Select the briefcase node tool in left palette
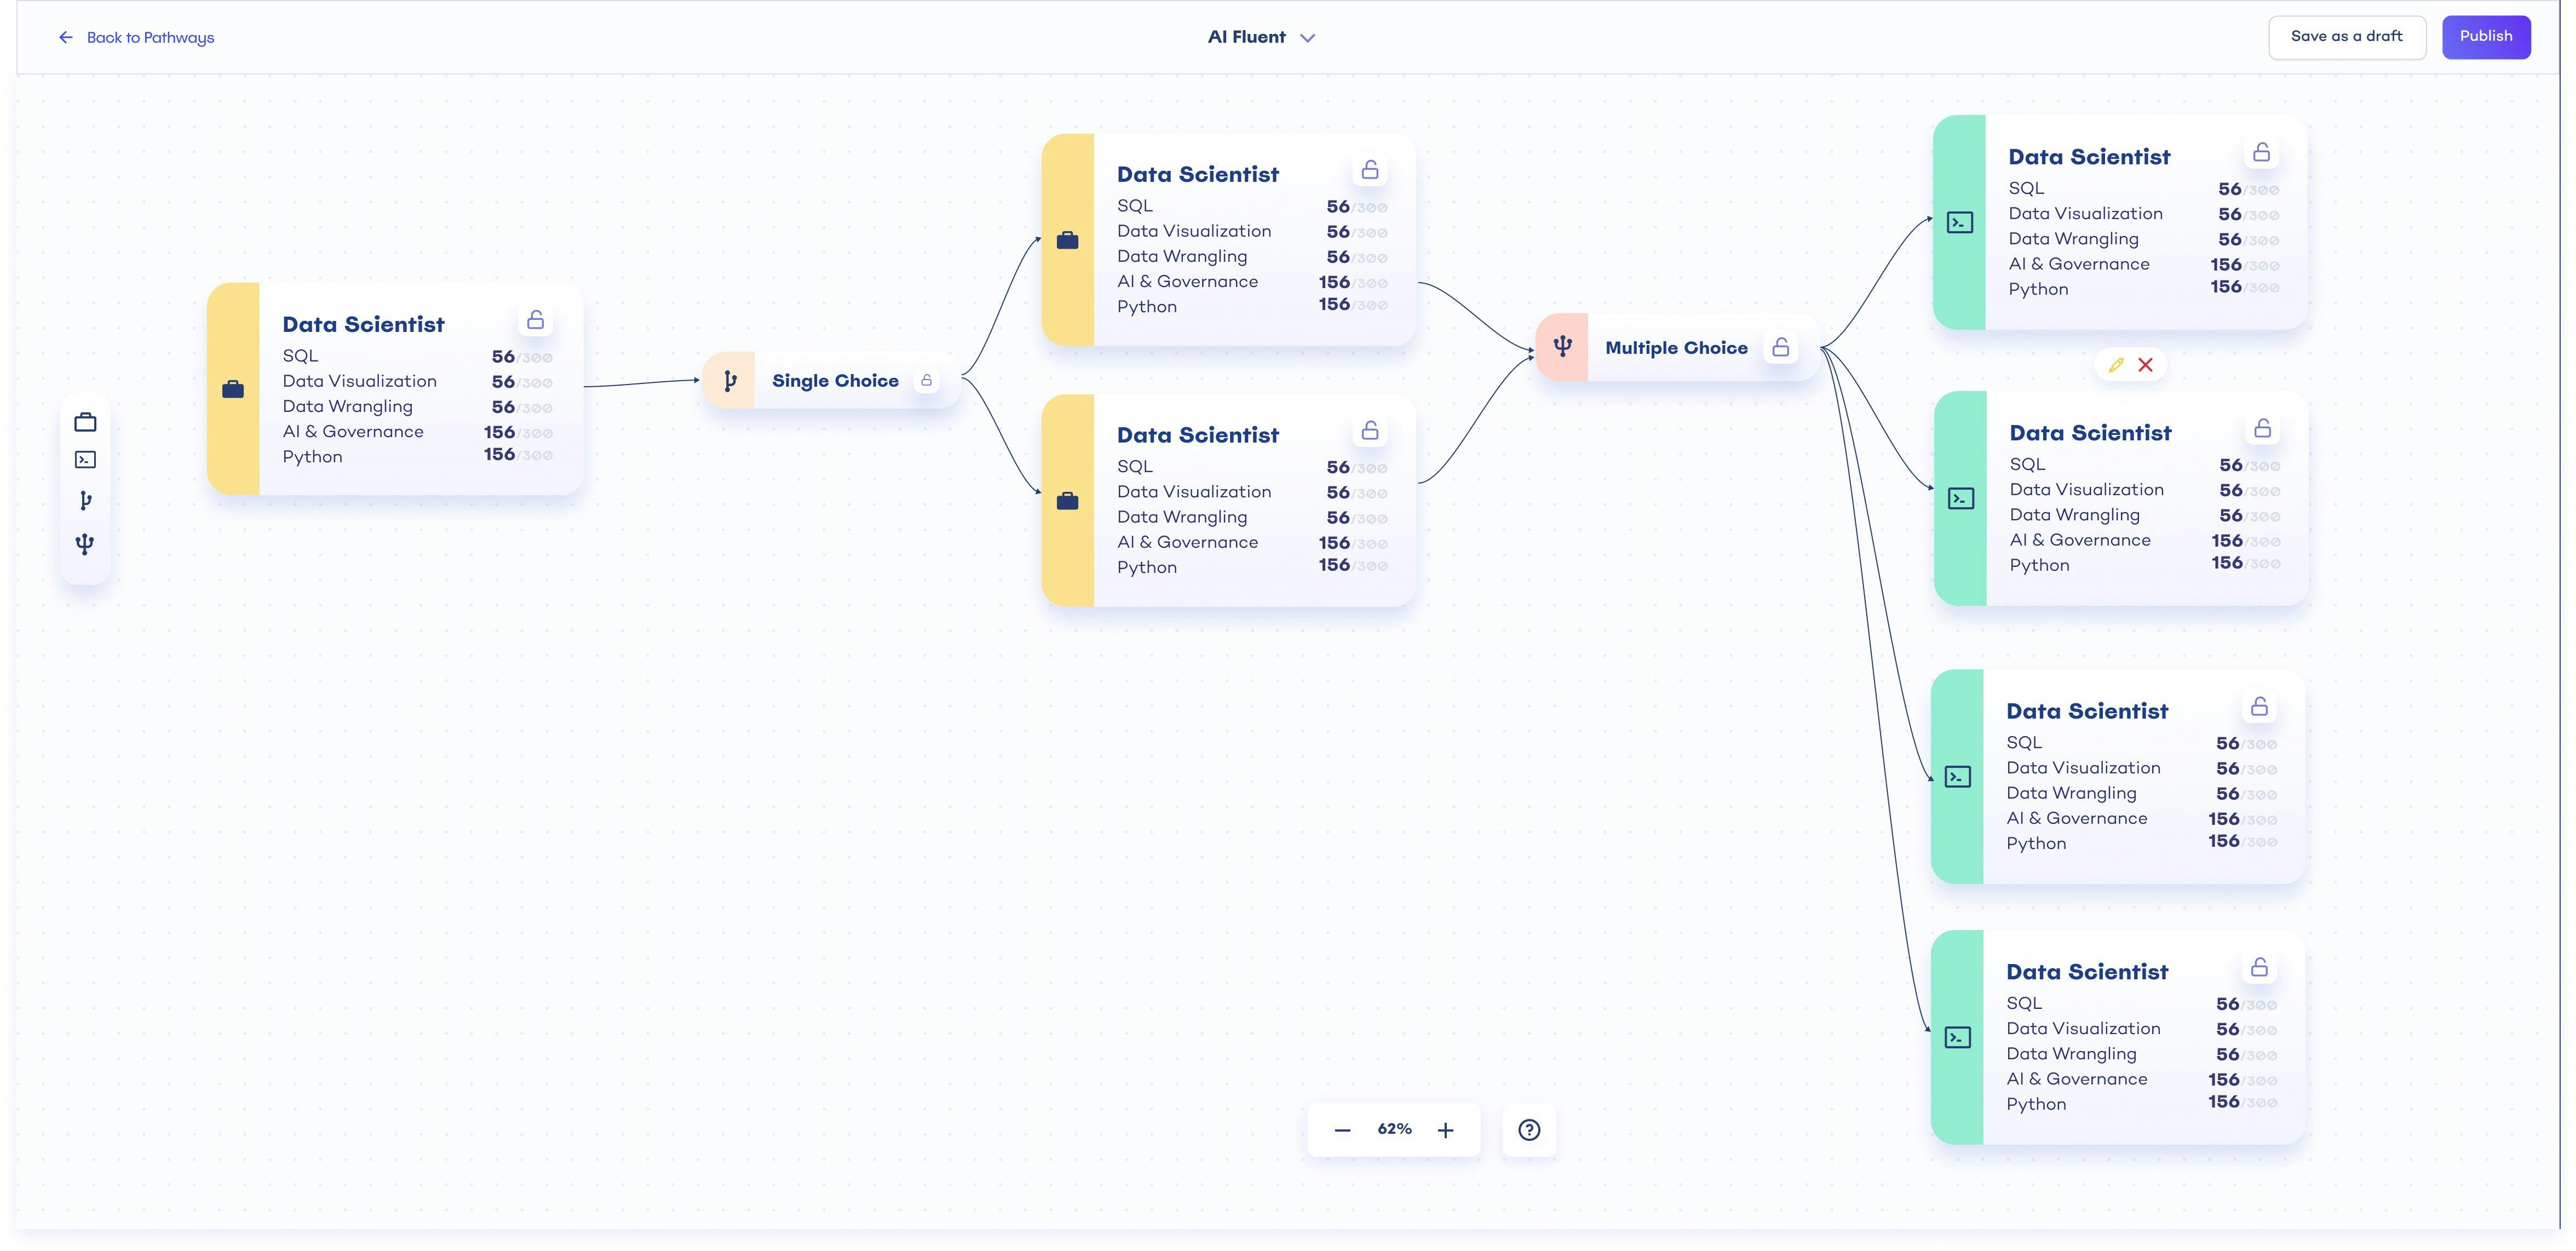Screen dimensions: 2576x1251 click(85, 422)
